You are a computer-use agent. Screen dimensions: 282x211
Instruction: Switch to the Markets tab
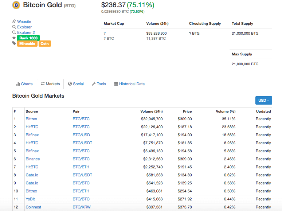coord(50,84)
